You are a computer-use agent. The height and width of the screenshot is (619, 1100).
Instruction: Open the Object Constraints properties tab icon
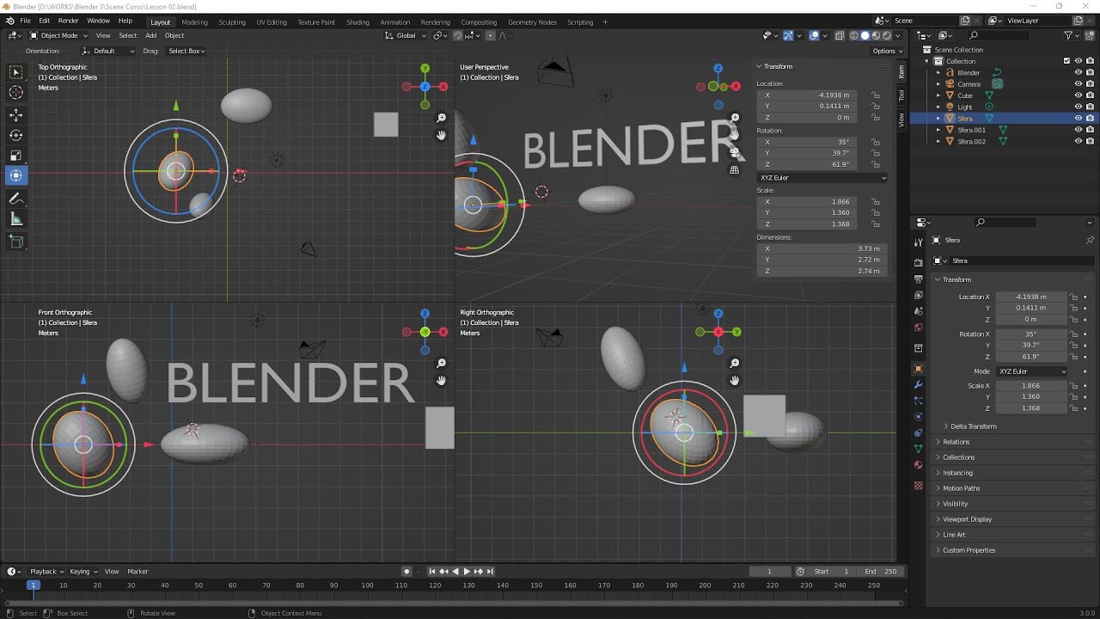click(919, 432)
